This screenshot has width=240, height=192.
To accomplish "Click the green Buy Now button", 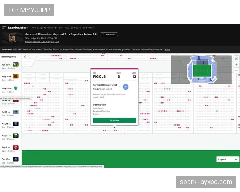I will coord(114,120).
